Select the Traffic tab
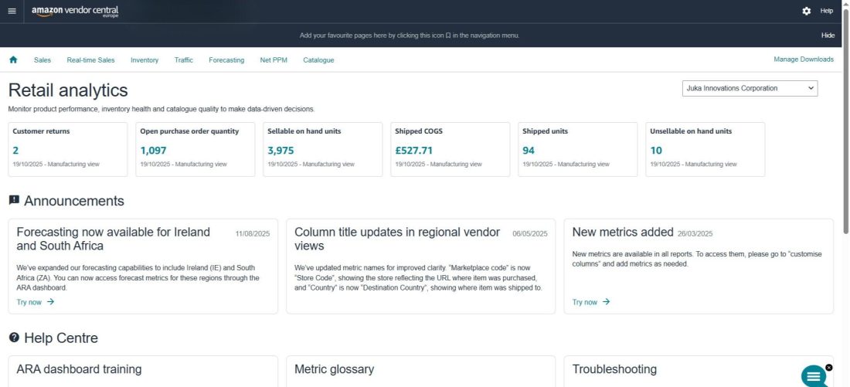The height and width of the screenshot is (387, 850). coord(184,60)
